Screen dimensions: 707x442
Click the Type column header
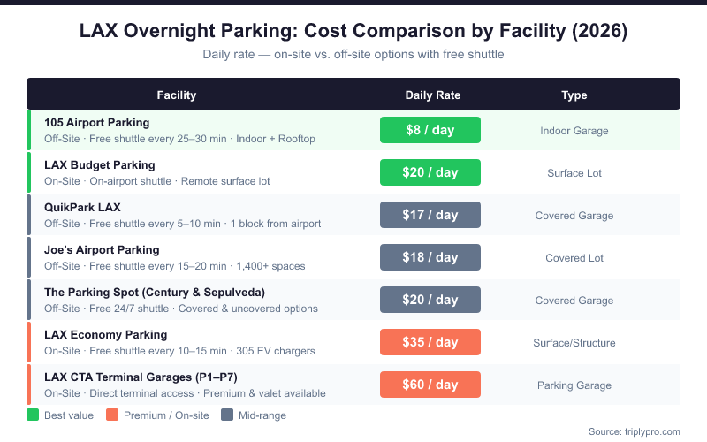(574, 95)
